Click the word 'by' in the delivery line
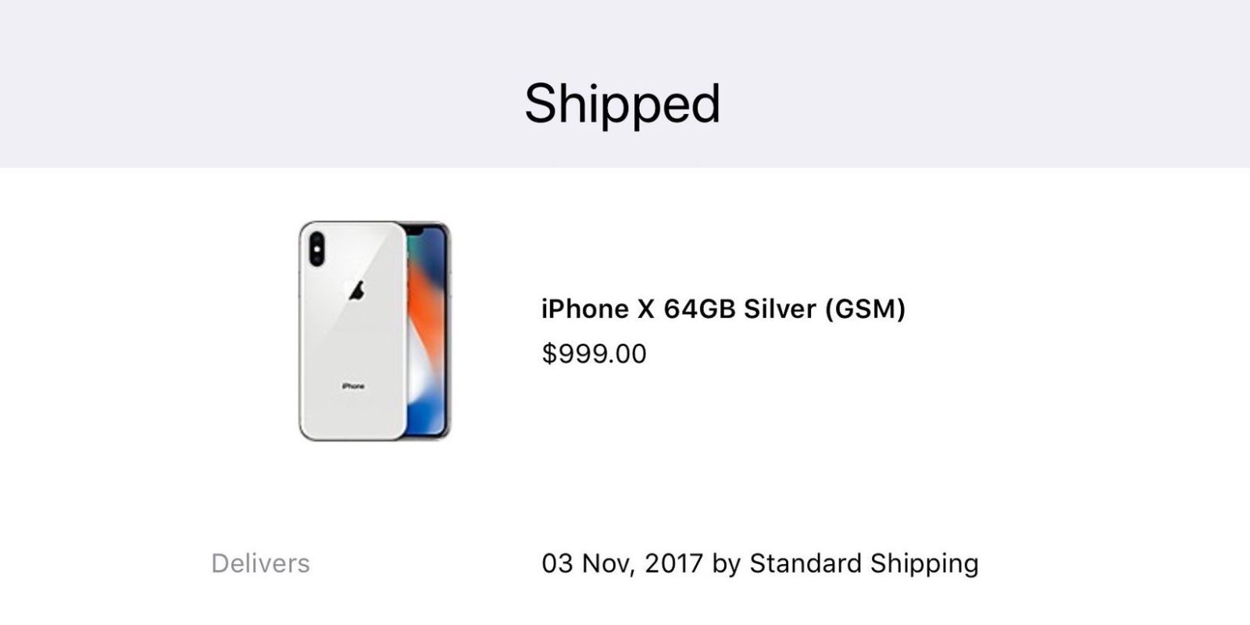1250x625 pixels. [727, 564]
